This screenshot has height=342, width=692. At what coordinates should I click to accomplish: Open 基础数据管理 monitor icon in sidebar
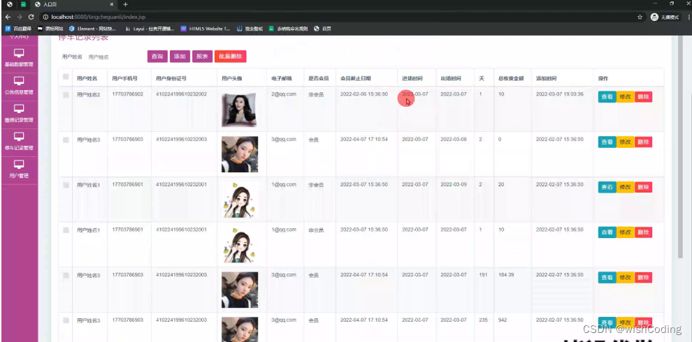[x=19, y=53]
